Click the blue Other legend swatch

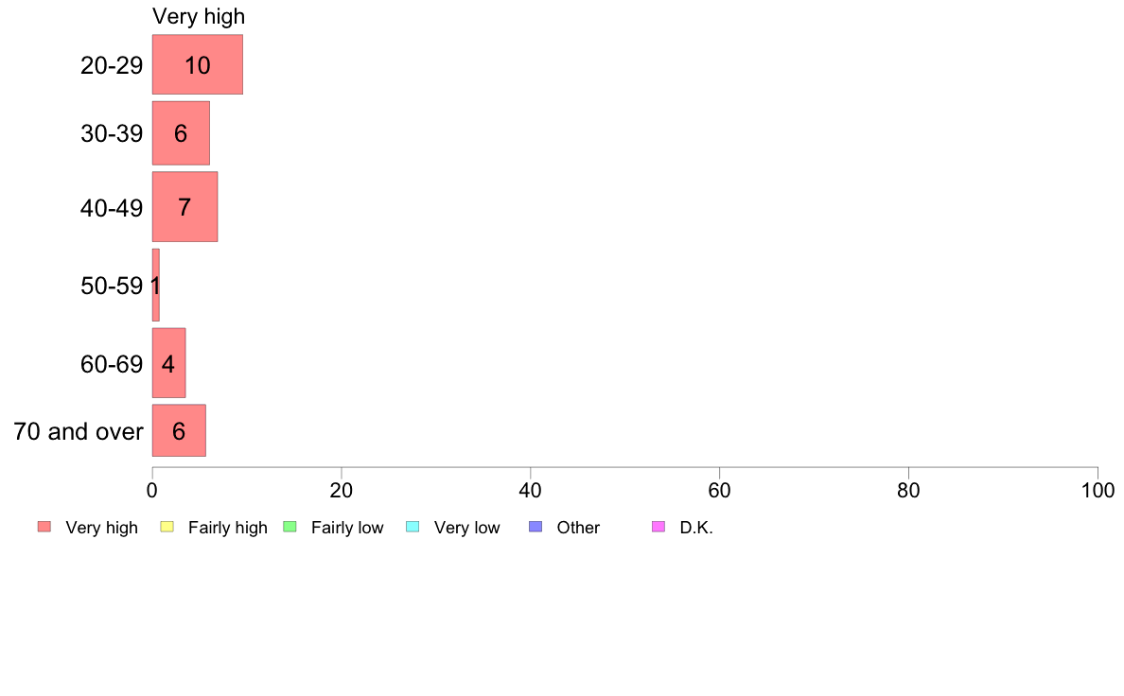pos(536,527)
